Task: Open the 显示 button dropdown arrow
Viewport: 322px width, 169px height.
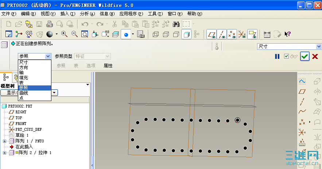Action: 54,93
